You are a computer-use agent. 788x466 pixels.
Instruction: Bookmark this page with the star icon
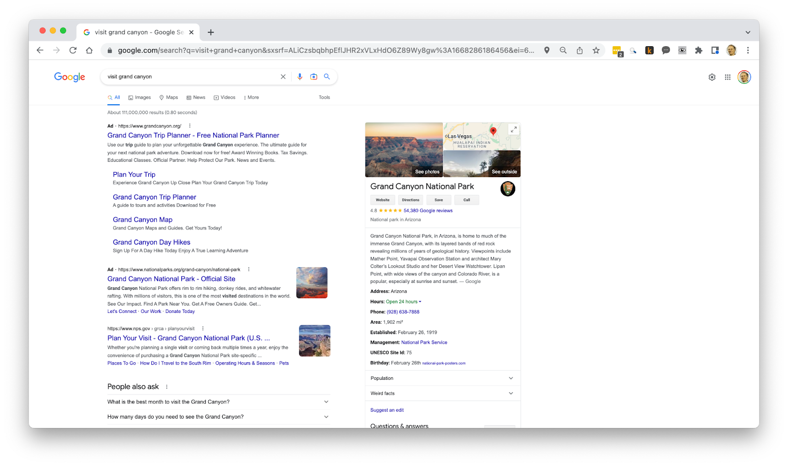pyautogui.click(x=596, y=50)
